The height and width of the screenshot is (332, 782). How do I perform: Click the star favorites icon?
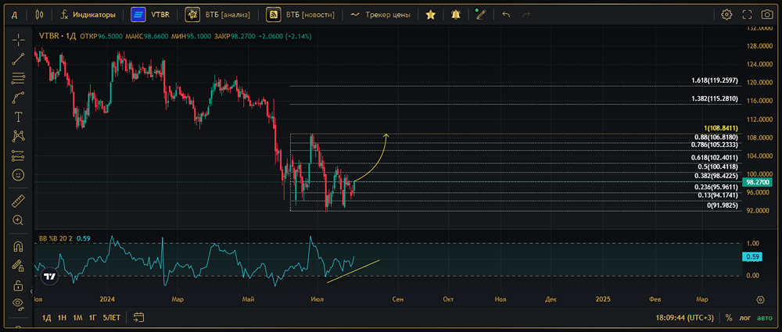tap(430, 15)
